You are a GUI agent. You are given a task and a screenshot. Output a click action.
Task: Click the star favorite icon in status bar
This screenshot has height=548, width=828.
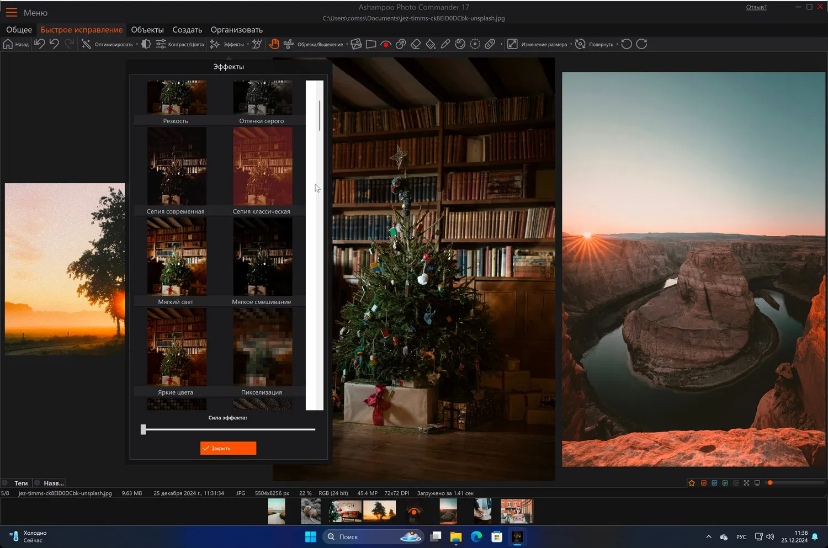coord(692,483)
